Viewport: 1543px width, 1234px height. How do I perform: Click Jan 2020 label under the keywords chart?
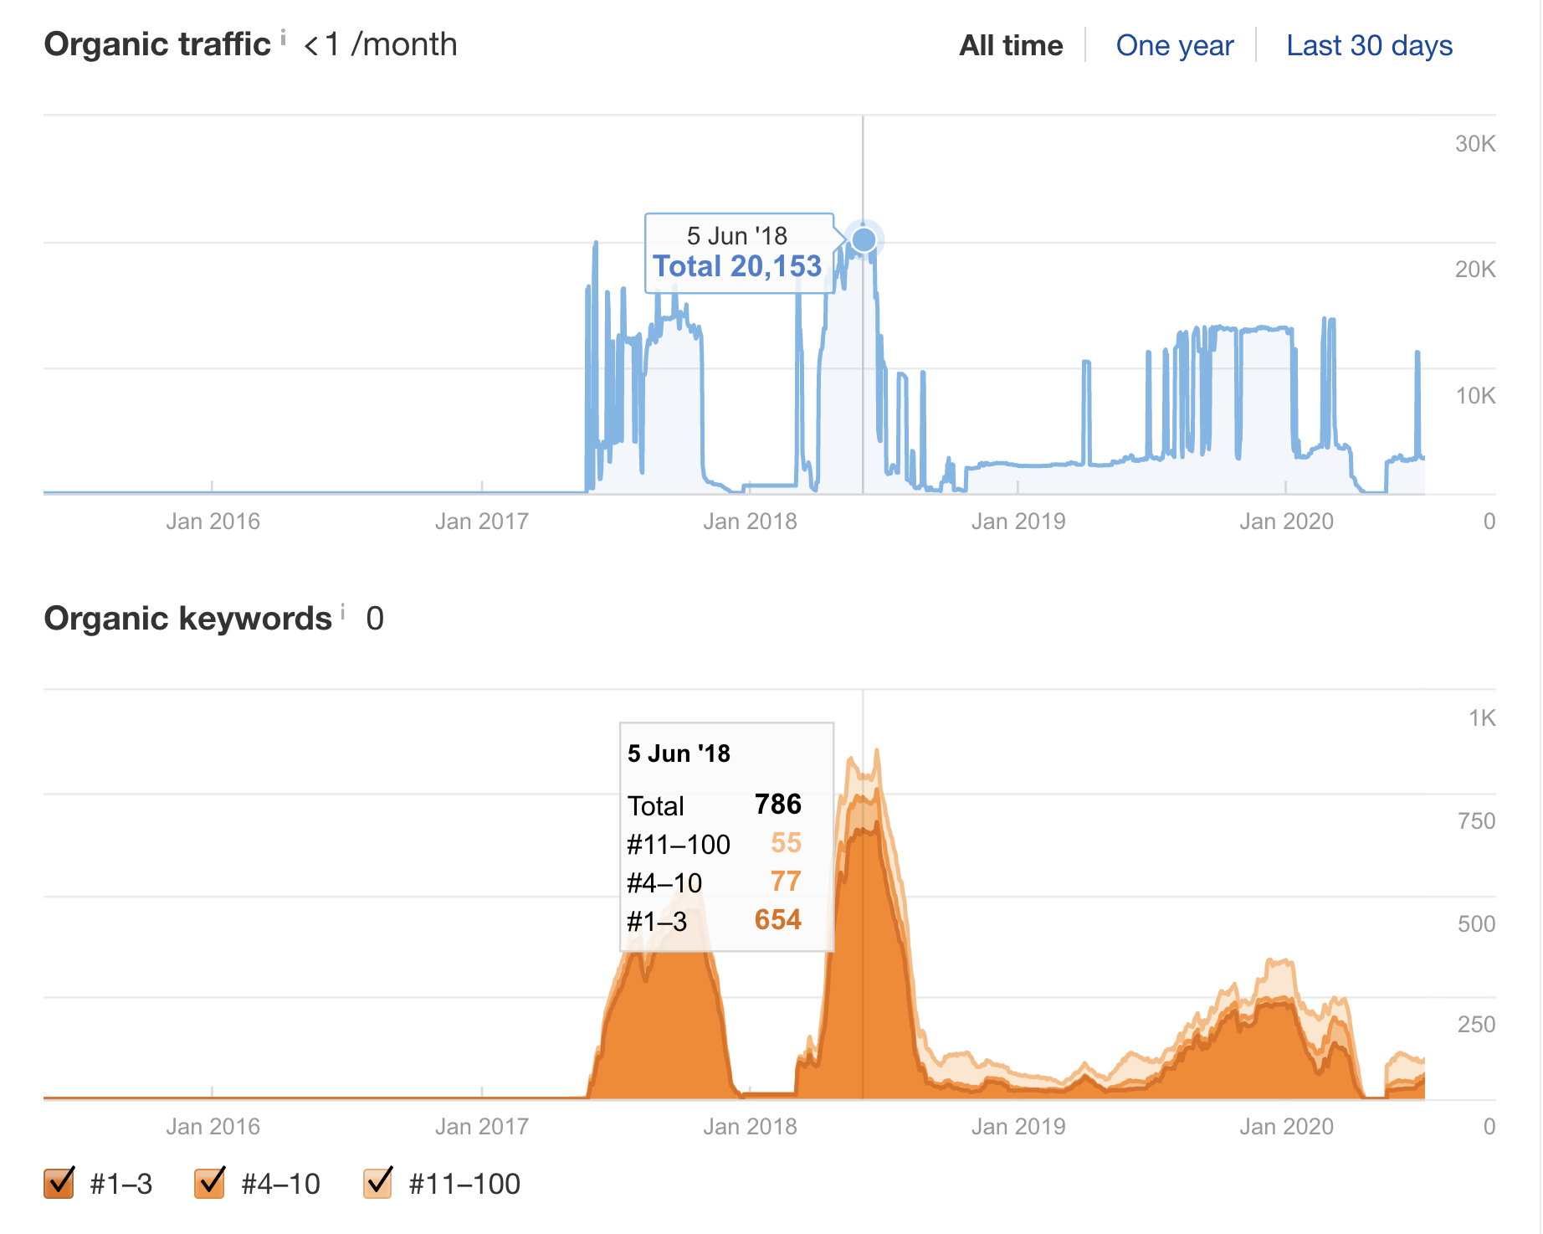pos(1285,1127)
